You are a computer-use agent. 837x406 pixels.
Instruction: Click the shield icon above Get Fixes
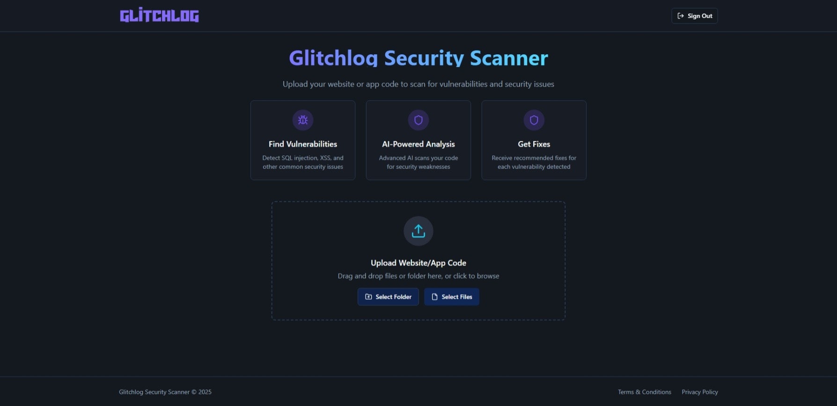tap(534, 120)
